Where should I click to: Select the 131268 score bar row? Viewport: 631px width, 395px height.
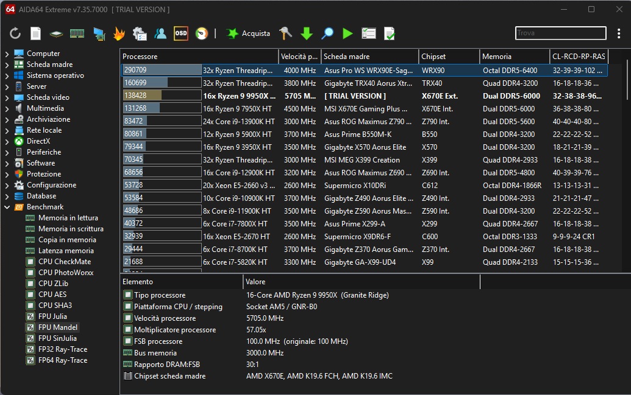[162, 108]
